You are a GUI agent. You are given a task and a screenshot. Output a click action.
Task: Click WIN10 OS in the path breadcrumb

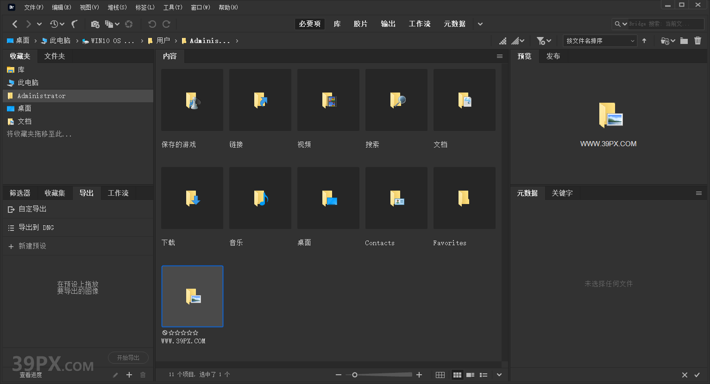(108, 41)
